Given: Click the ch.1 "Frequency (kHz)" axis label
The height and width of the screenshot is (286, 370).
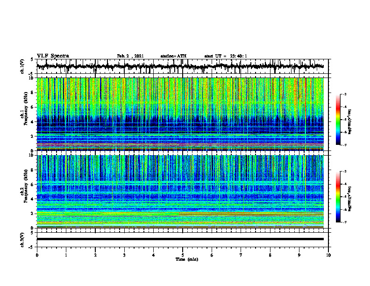Looking at the screenshot, I should [25, 108].
